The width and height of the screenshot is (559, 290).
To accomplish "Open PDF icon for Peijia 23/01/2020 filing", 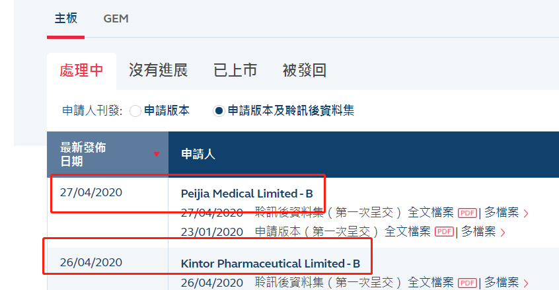I will point(444,231).
